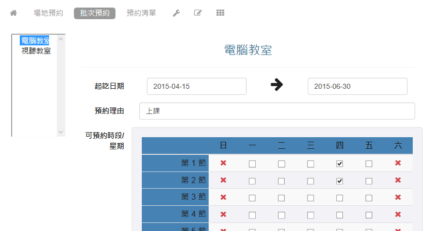Select 視聽教室 in the room list

click(x=36, y=50)
